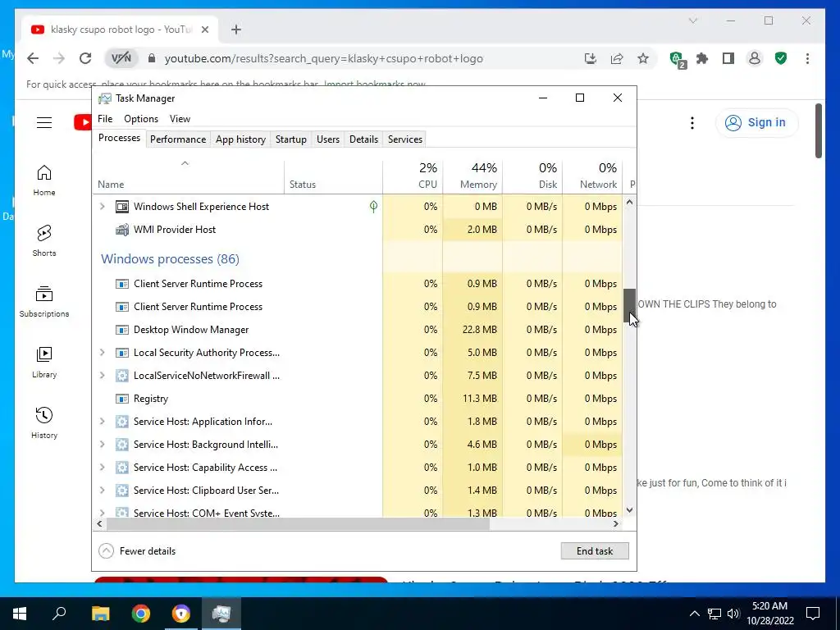Viewport: 840px width, 630px height.
Task: Expand Service Host: Background Intelligent row
Action: pyautogui.click(x=103, y=445)
